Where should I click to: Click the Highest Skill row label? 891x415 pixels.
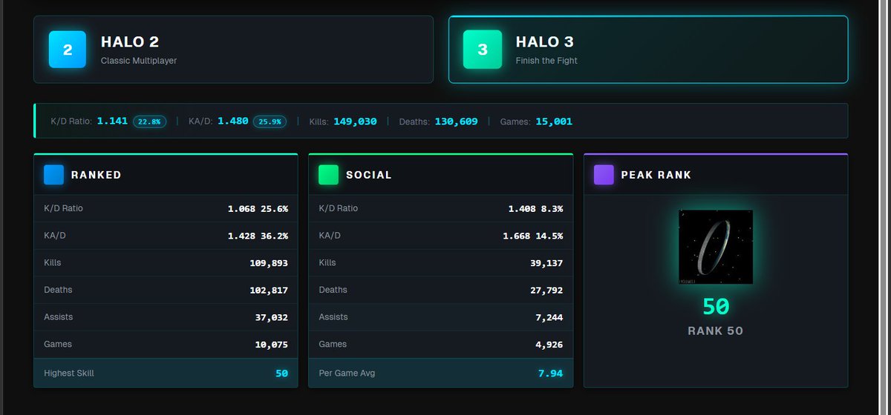(69, 373)
